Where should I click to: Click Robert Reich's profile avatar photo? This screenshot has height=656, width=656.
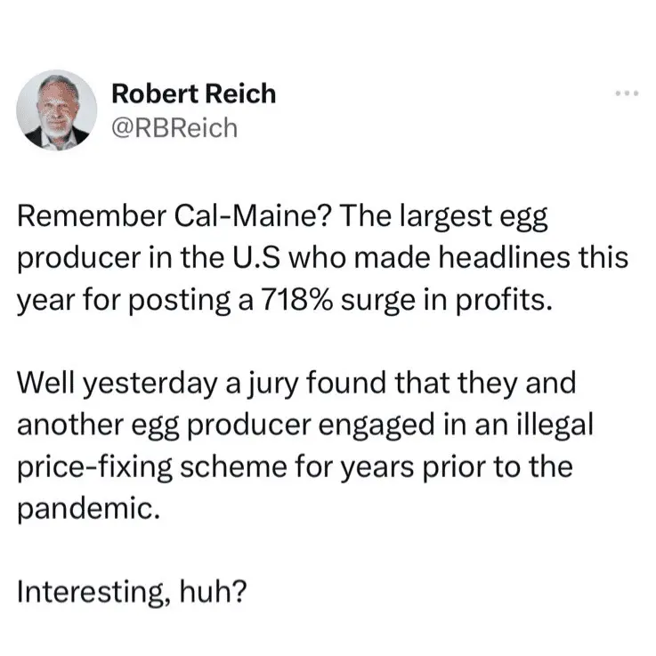point(57,109)
